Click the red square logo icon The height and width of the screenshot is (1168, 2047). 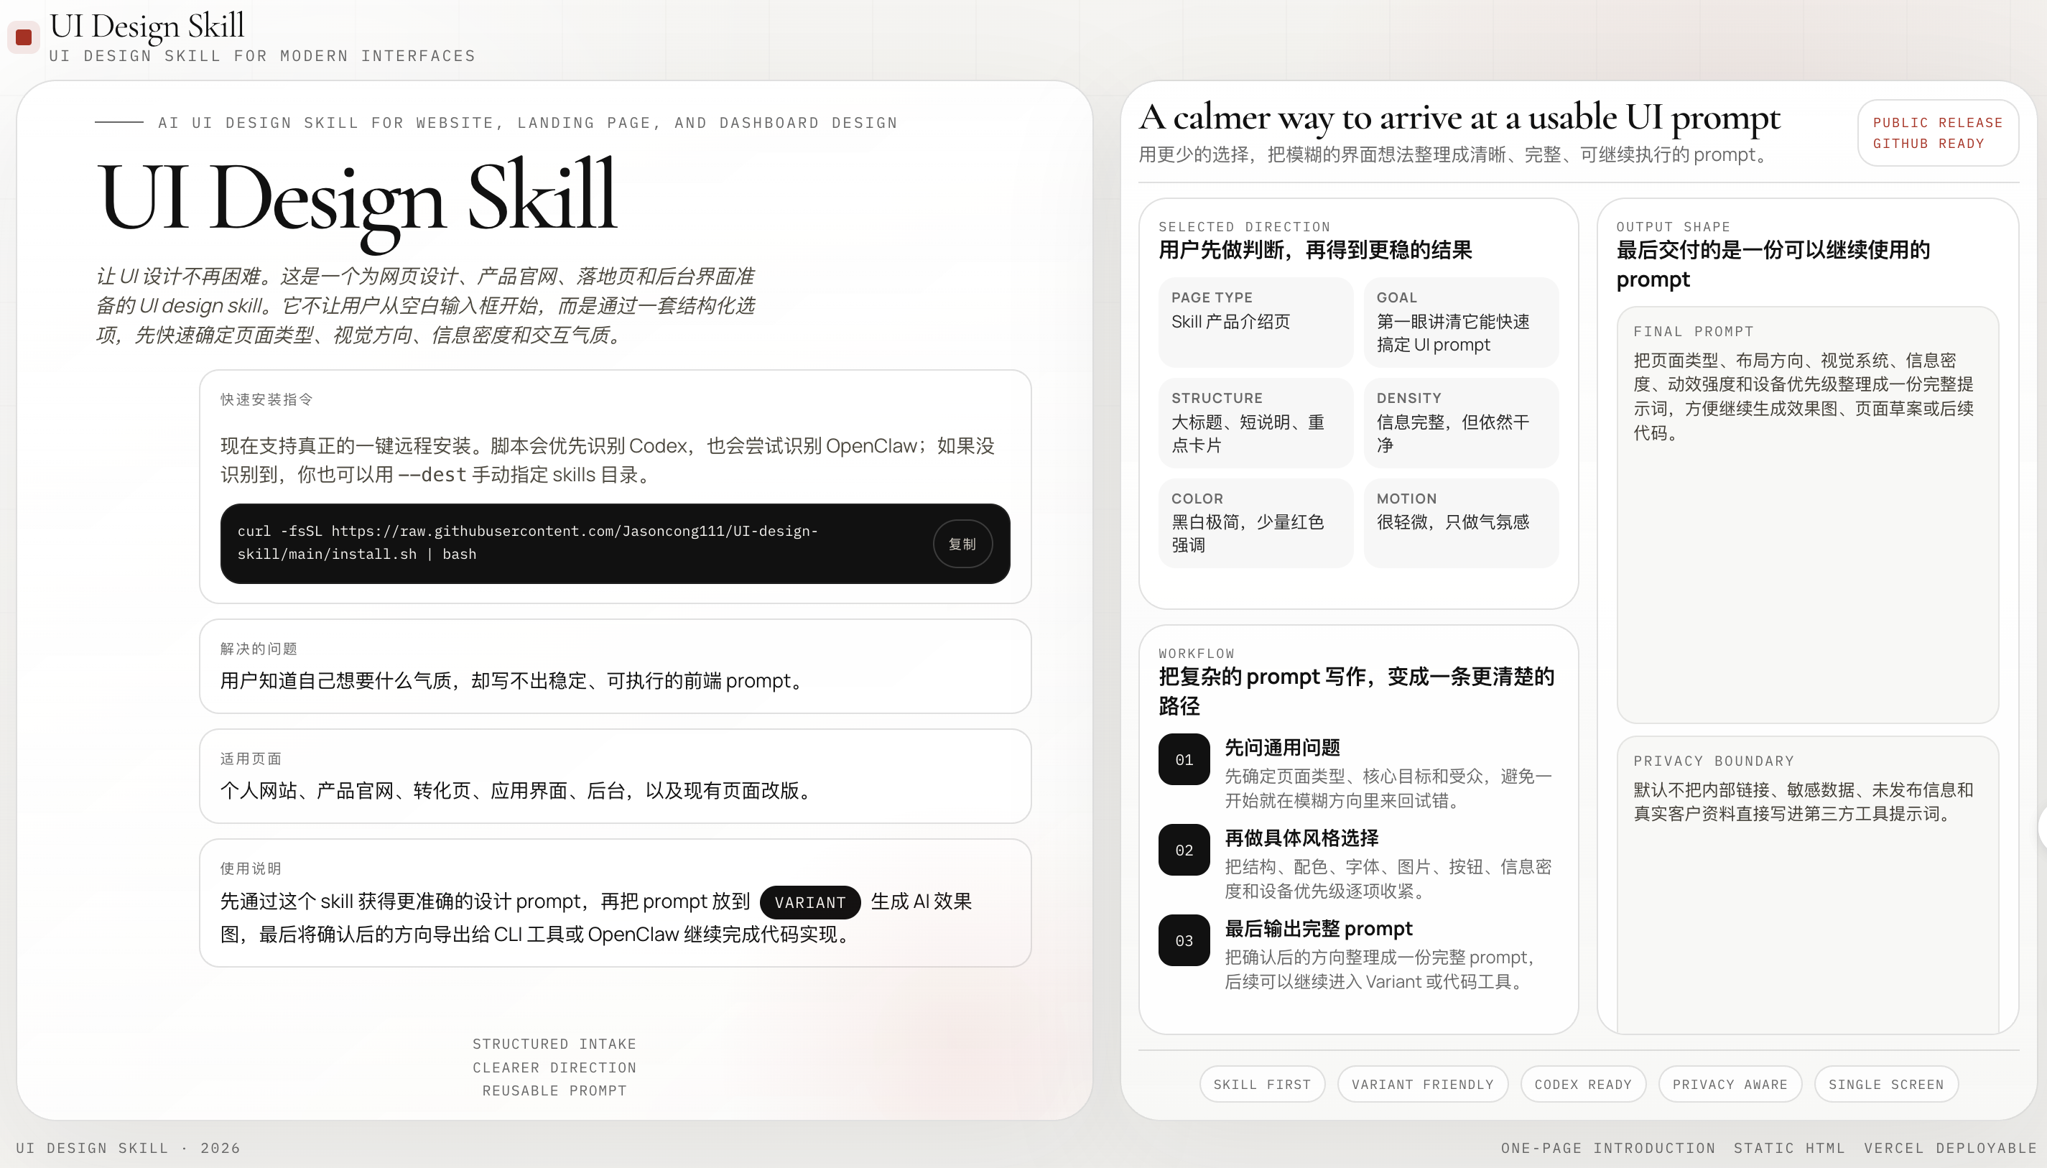click(23, 37)
